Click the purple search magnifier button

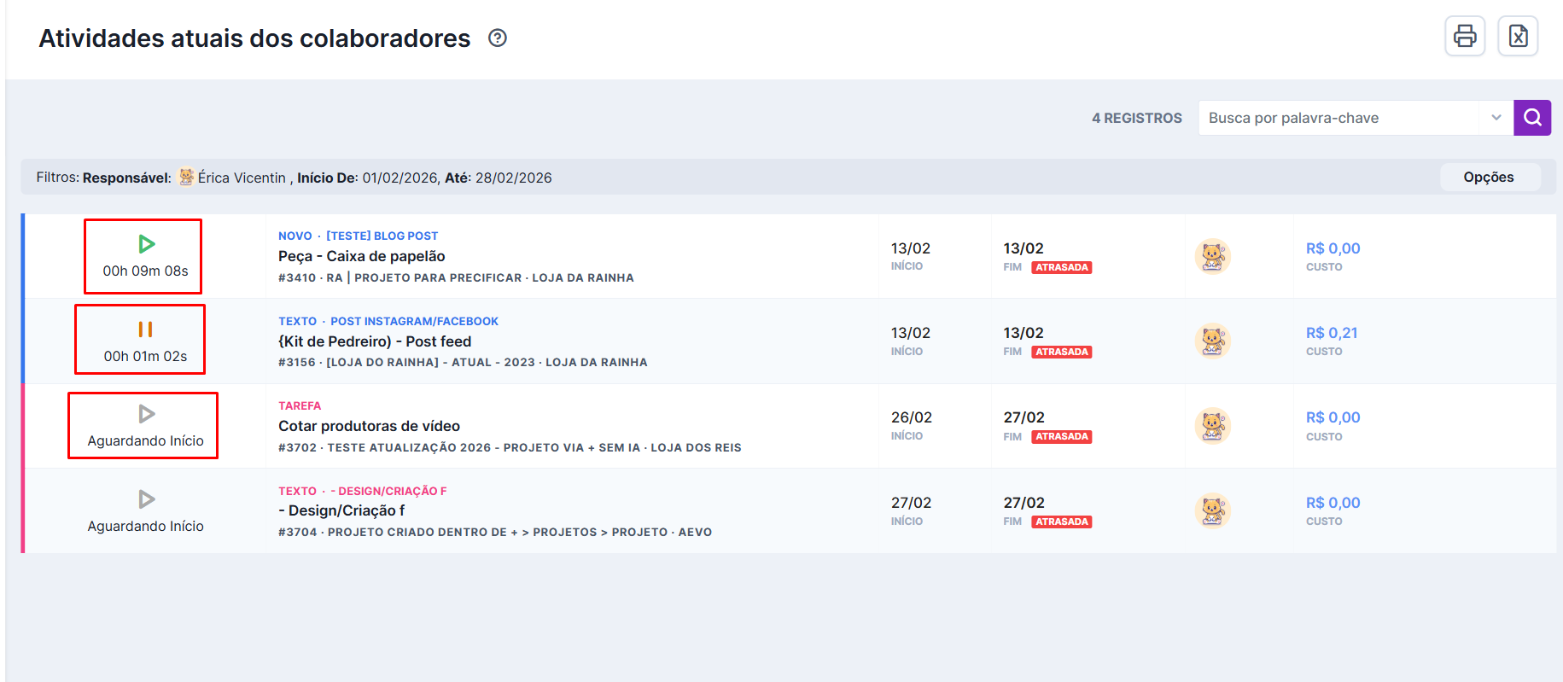point(1531,118)
